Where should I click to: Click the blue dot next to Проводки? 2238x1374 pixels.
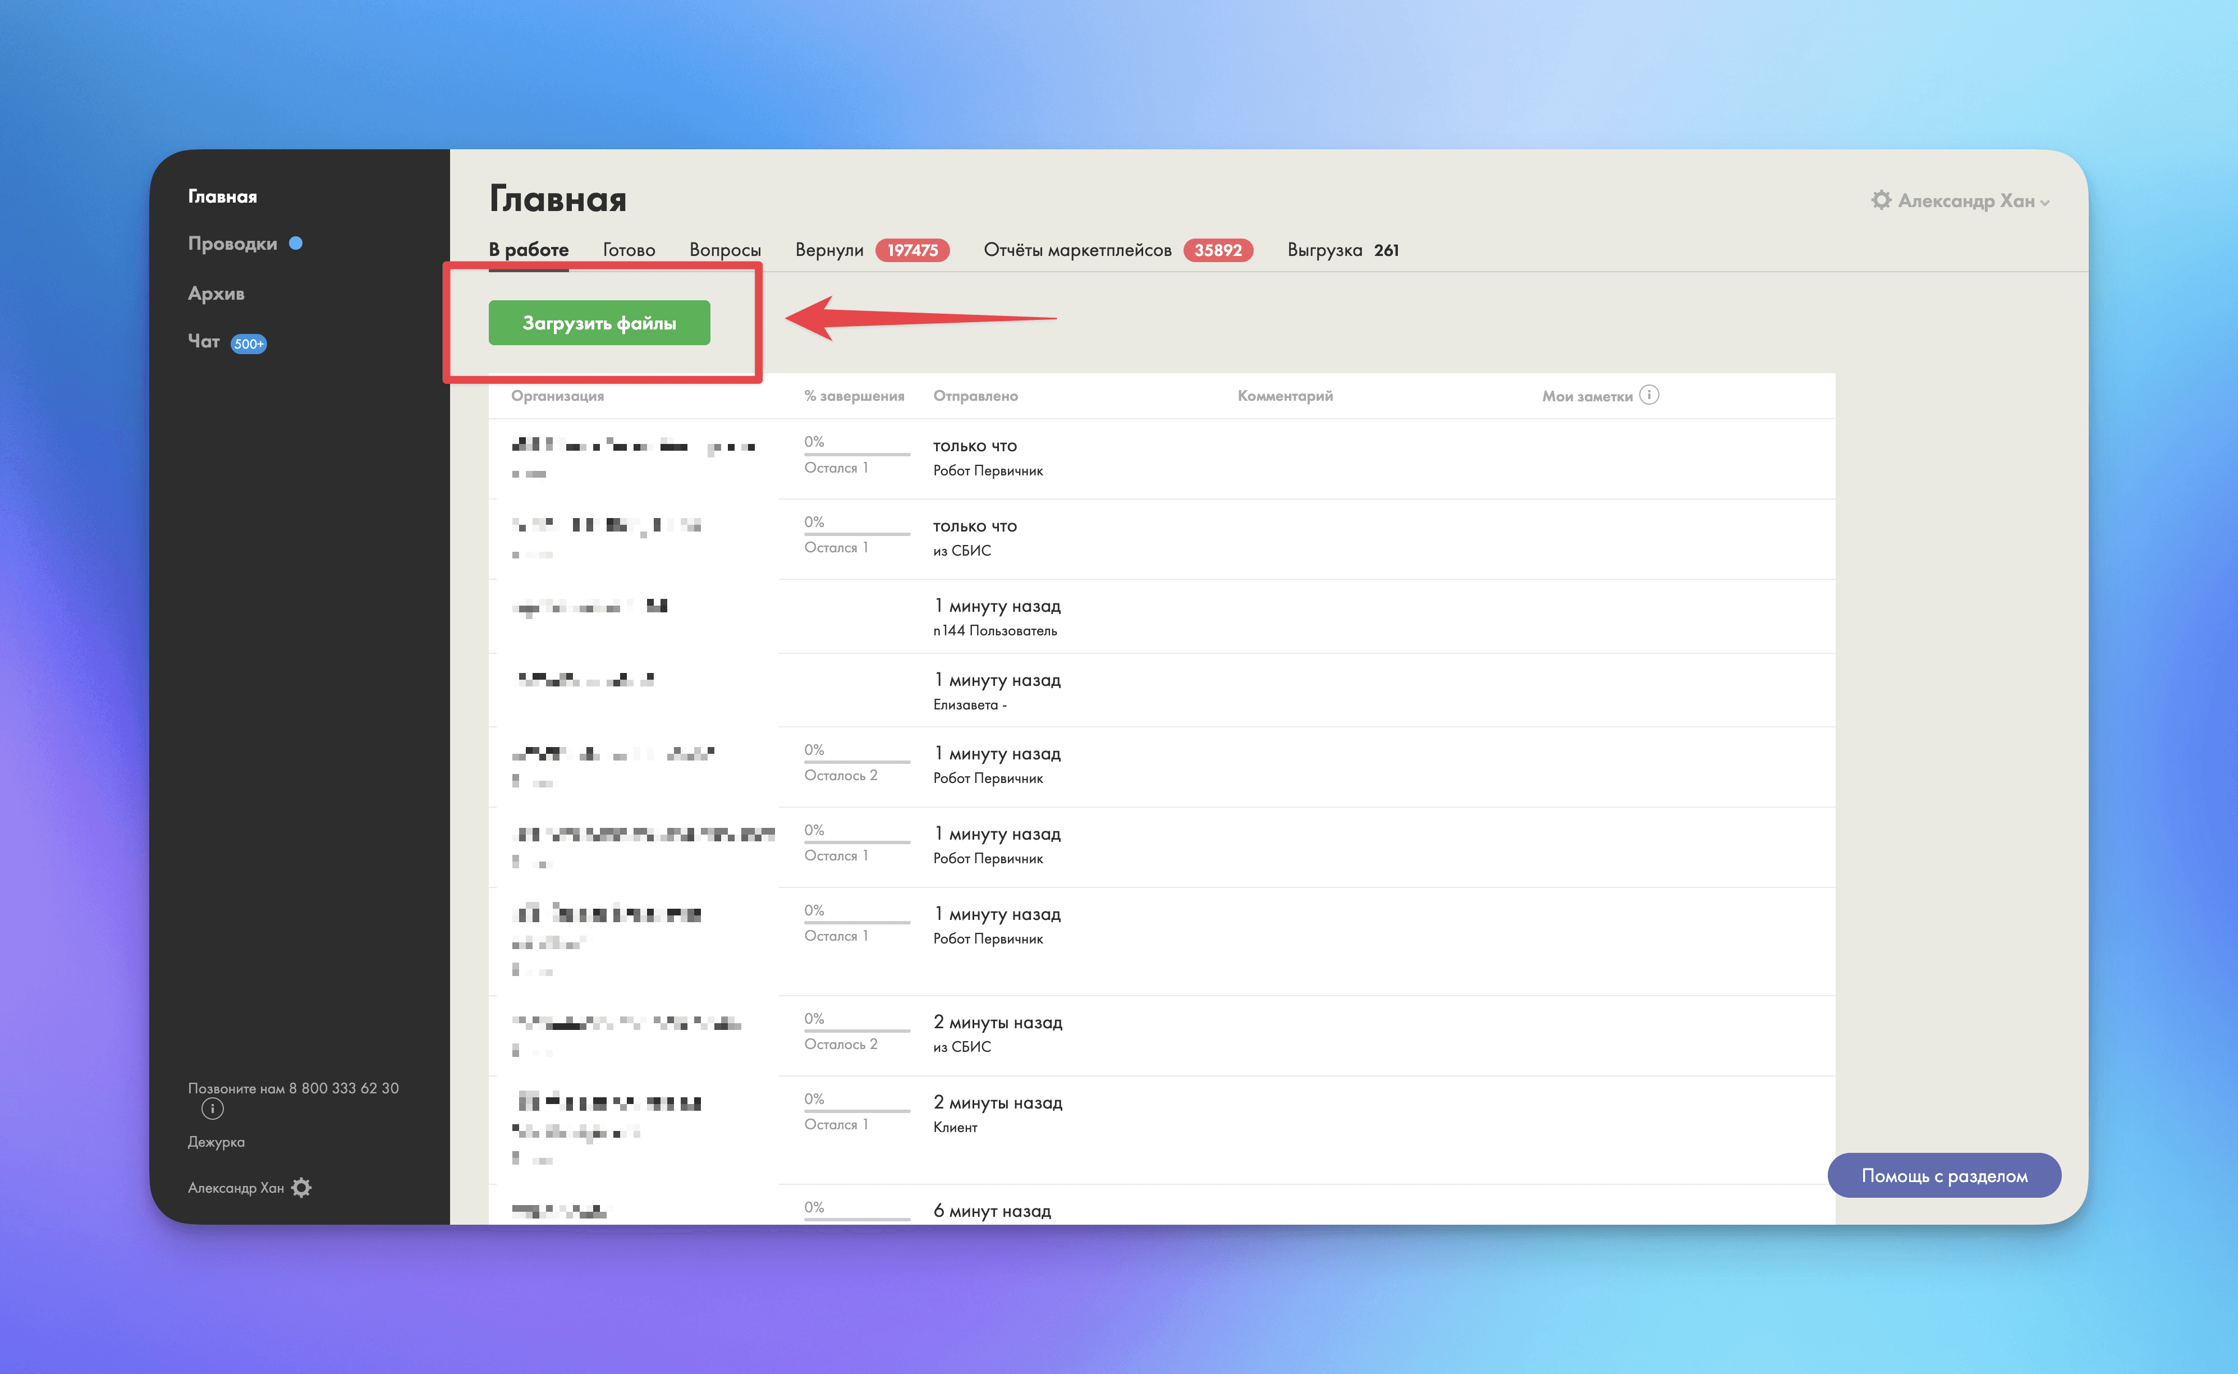click(295, 244)
